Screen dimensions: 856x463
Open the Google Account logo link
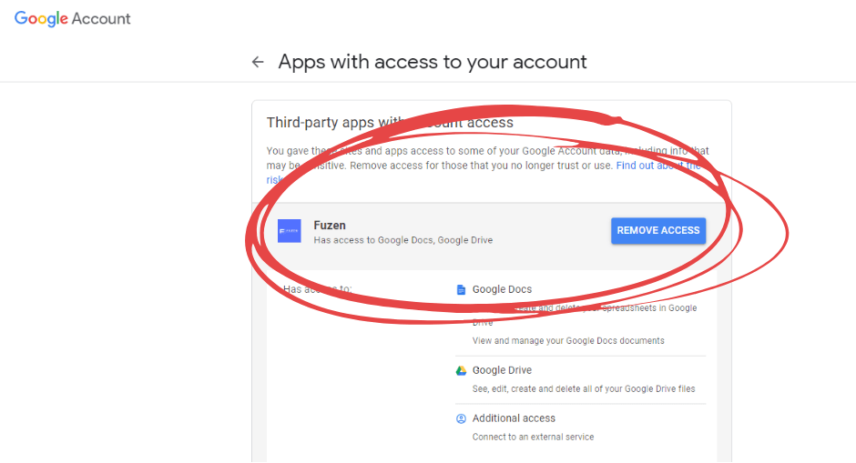click(73, 18)
